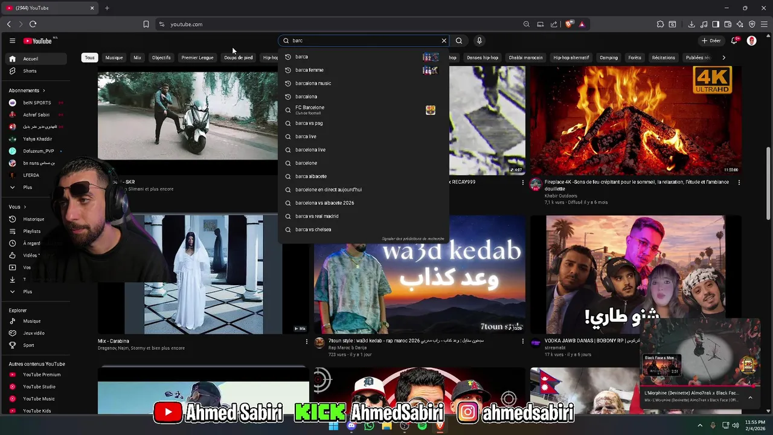Click the Créer button
This screenshot has height=435, width=773.
(711, 40)
